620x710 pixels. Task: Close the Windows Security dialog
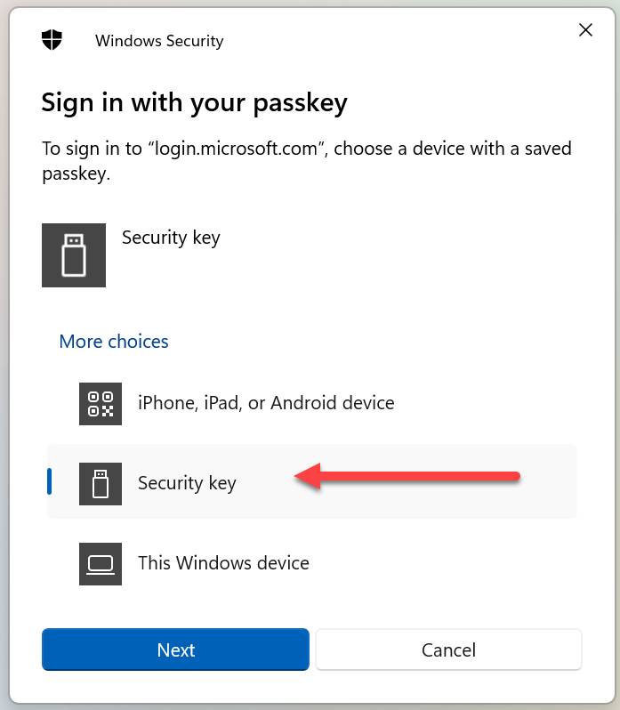pos(585,30)
